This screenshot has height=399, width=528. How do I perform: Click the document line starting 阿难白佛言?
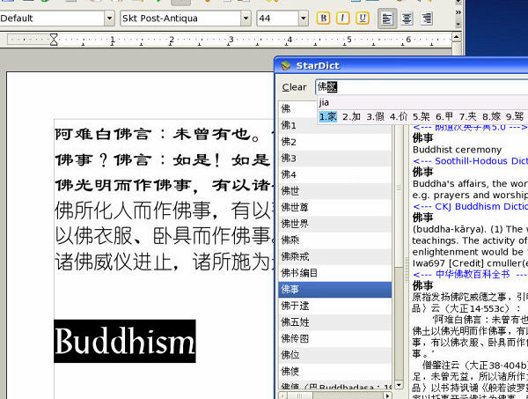[165, 134]
